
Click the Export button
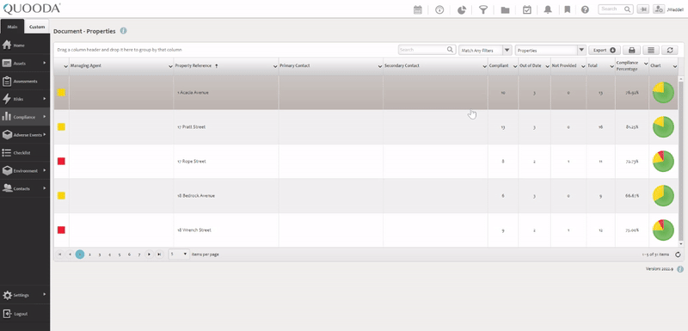coord(605,51)
